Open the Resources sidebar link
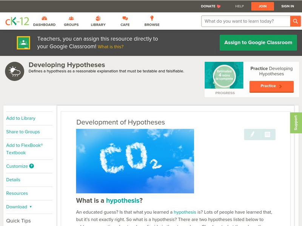The height and width of the screenshot is (226, 302). (17, 193)
